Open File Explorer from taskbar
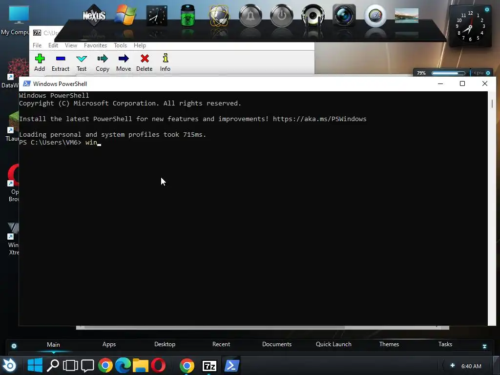Viewport: 500px width, 375px height. (x=141, y=366)
